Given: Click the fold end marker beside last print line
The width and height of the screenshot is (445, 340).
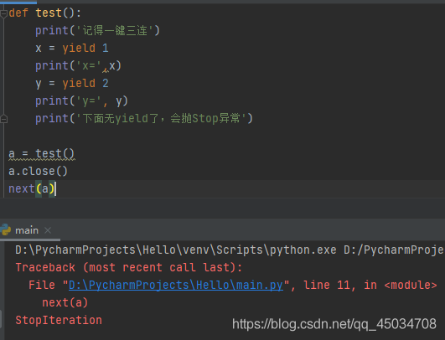Looking at the screenshot, I should (x=3, y=119).
